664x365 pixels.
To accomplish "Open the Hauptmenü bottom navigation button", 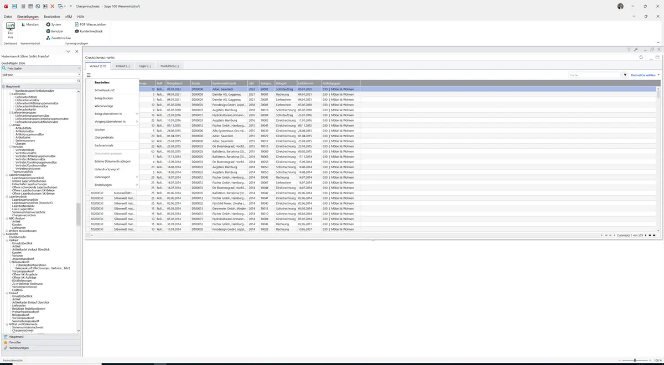I will pos(41,336).
